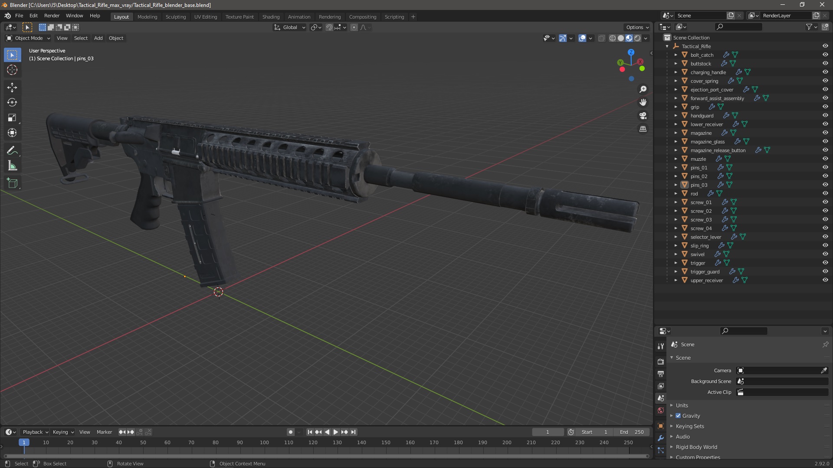The image size is (833, 468).
Task: Hide the handguard object in outliner
Action: tap(825, 115)
